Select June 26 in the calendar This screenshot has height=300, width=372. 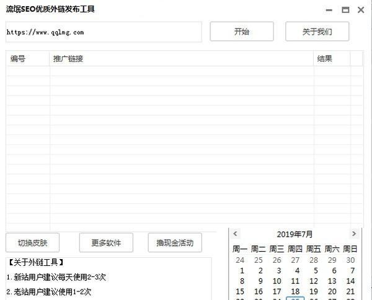pos(277,260)
